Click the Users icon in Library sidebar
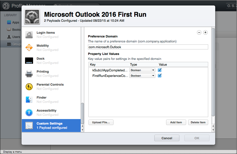Screen dimensions: 237x154 (x=9, y=37)
